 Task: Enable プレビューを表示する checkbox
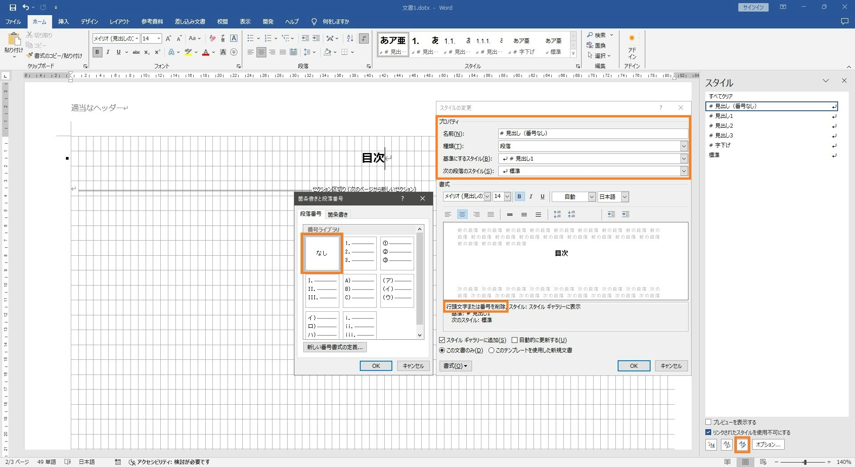tap(708, 422)
